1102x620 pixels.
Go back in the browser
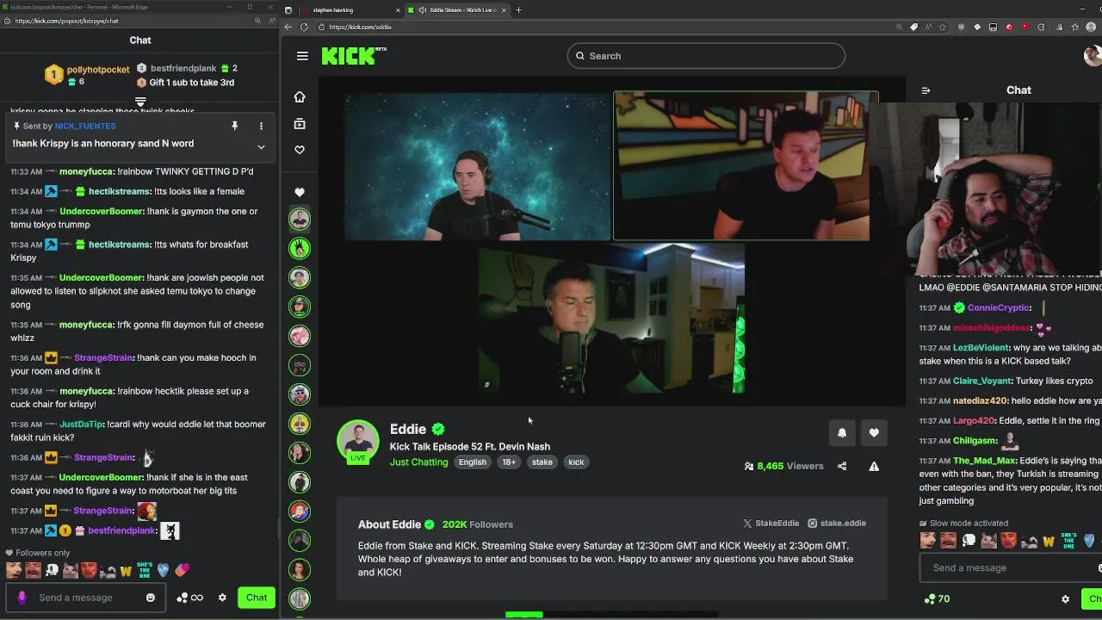288,27
